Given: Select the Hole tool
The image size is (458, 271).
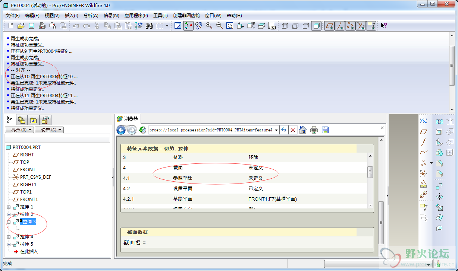Looking at the screenshot, I should click(439, 121).
